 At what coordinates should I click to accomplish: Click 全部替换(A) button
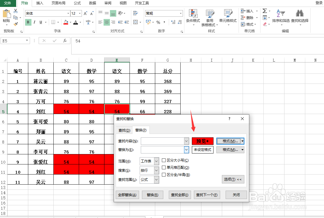point(127,195)
